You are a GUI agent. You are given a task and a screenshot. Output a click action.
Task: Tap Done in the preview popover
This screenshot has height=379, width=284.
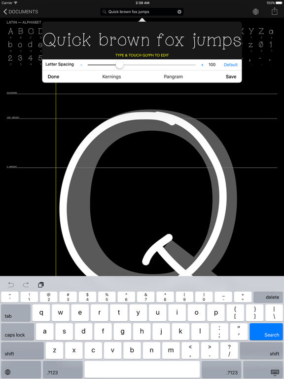tap(53, 76)
